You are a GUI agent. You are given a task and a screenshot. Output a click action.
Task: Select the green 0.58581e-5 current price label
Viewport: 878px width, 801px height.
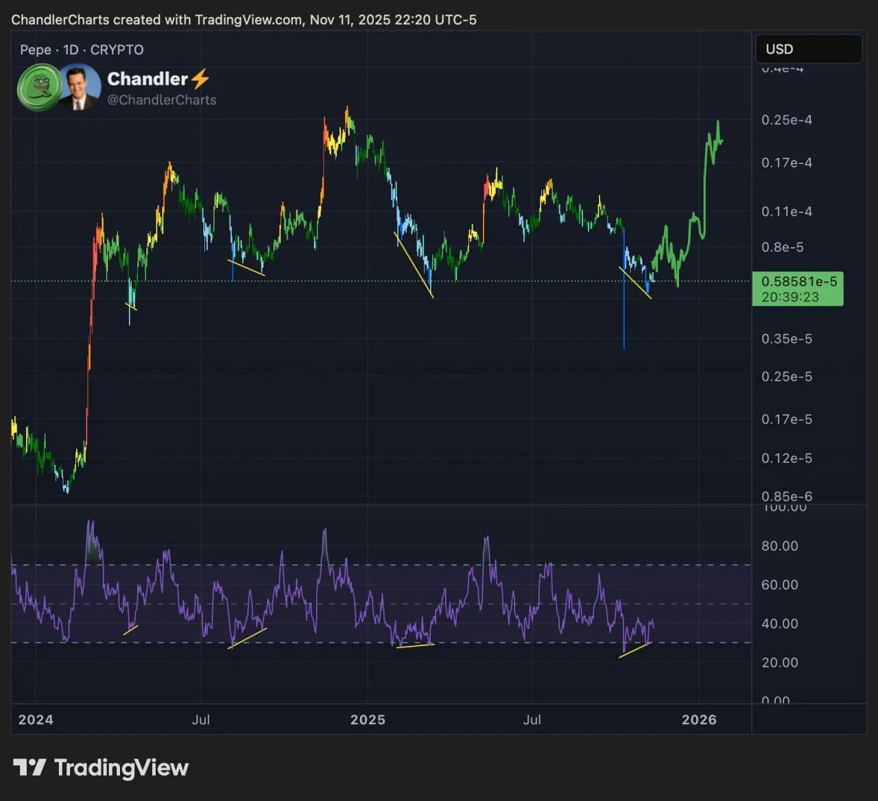click(798, 282)
